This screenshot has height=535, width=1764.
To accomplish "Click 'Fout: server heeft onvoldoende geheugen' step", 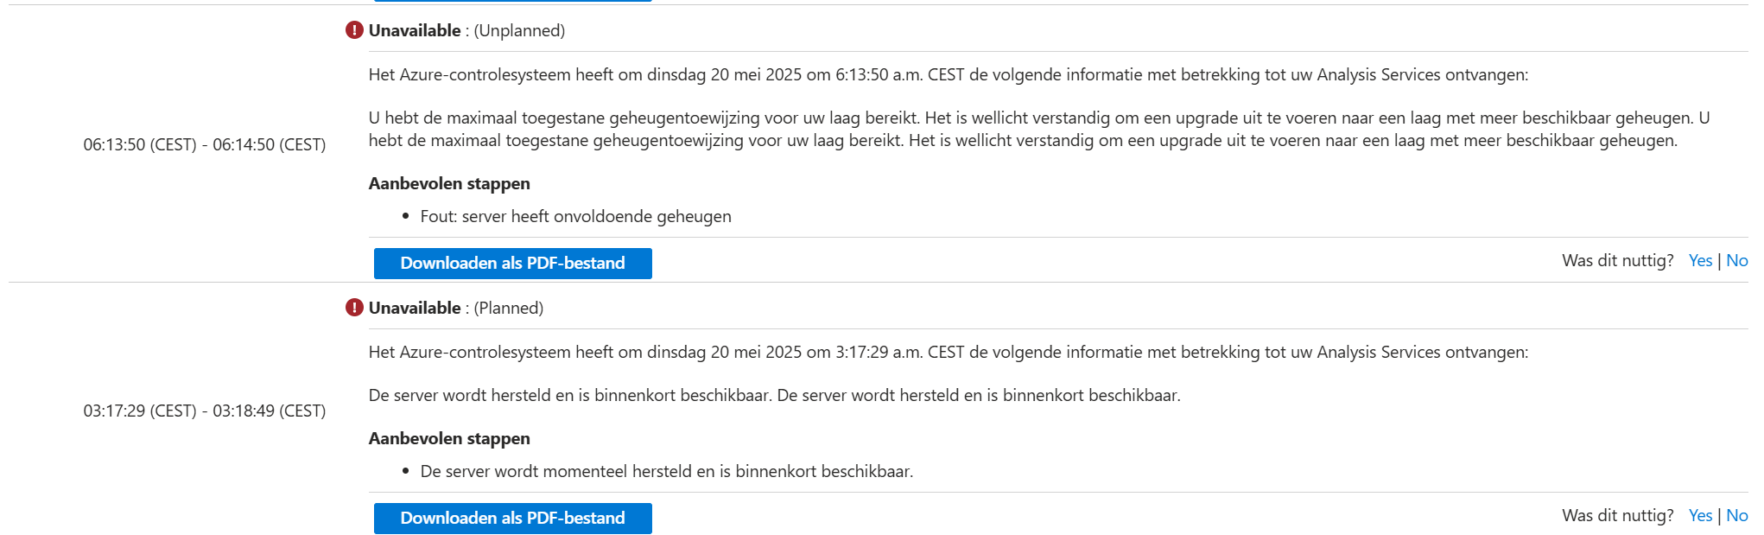I will [575, 216].
